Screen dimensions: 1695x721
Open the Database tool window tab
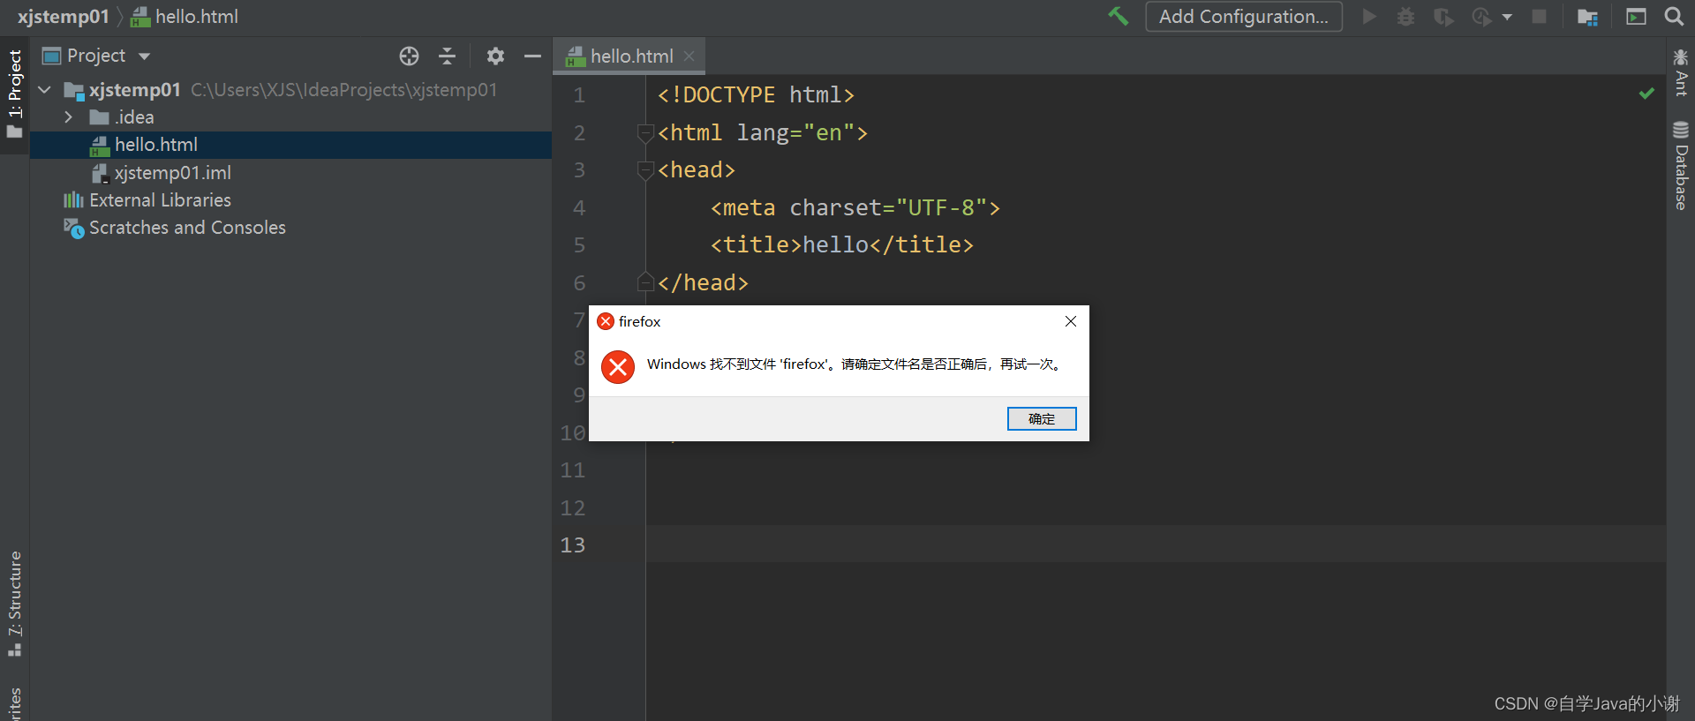(x=1681, y=166)
